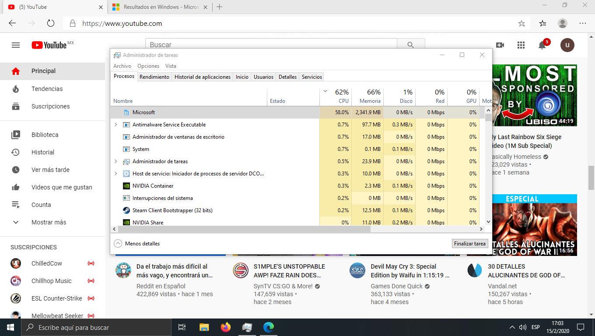Open browser favorites list icon
Image resolution: width=595 pixels, height=336 pixels.
(x=543, y=24)
